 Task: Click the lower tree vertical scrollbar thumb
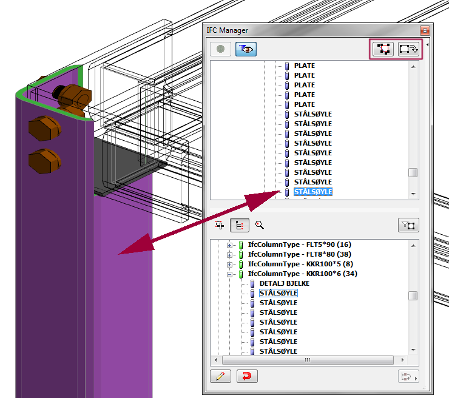click(x=413, y=295)
